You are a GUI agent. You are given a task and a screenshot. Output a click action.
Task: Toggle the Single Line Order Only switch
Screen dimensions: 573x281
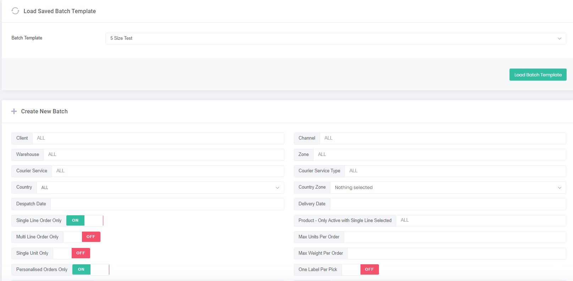85,221
